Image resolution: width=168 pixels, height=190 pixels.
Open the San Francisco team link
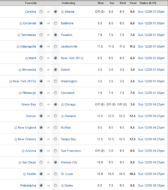coord(71,151)
